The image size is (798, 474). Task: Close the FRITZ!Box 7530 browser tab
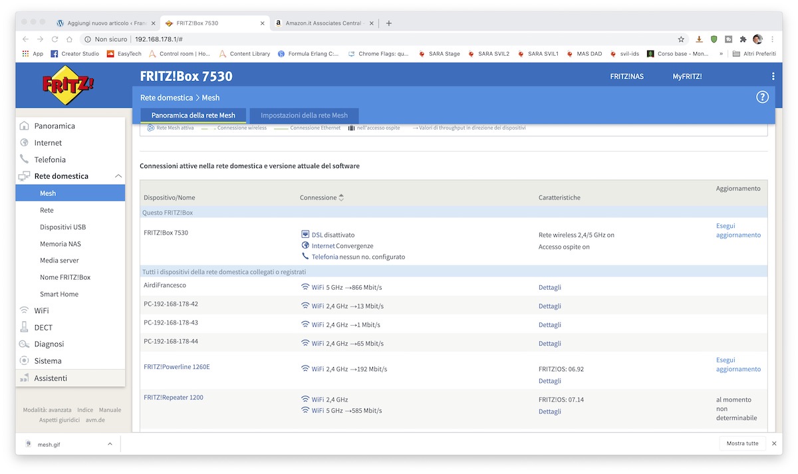click(x=263, y=23)
